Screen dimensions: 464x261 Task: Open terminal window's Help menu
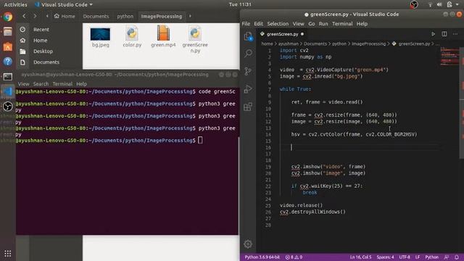(81, 84)
